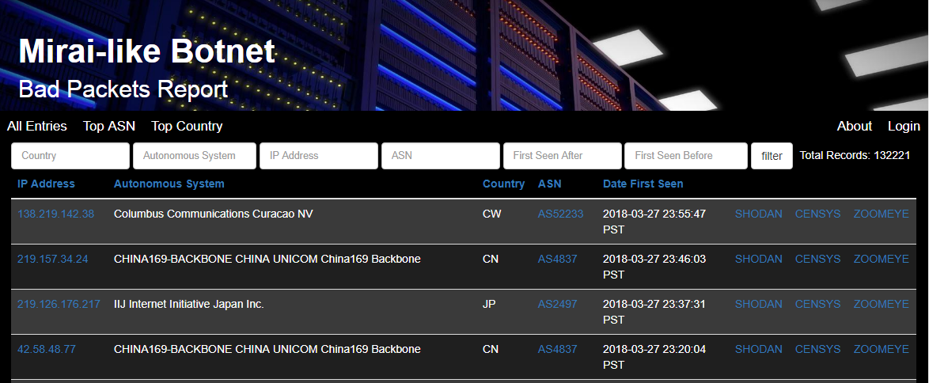The width and height of the screenshot is (929, 383).
Task: Focus the First Seen After field
Action: [563, 156]
